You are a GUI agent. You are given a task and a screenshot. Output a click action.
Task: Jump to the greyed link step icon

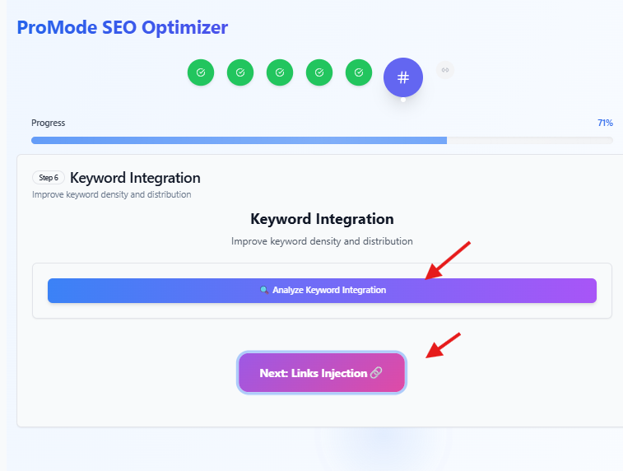click(x=445, y=70)
